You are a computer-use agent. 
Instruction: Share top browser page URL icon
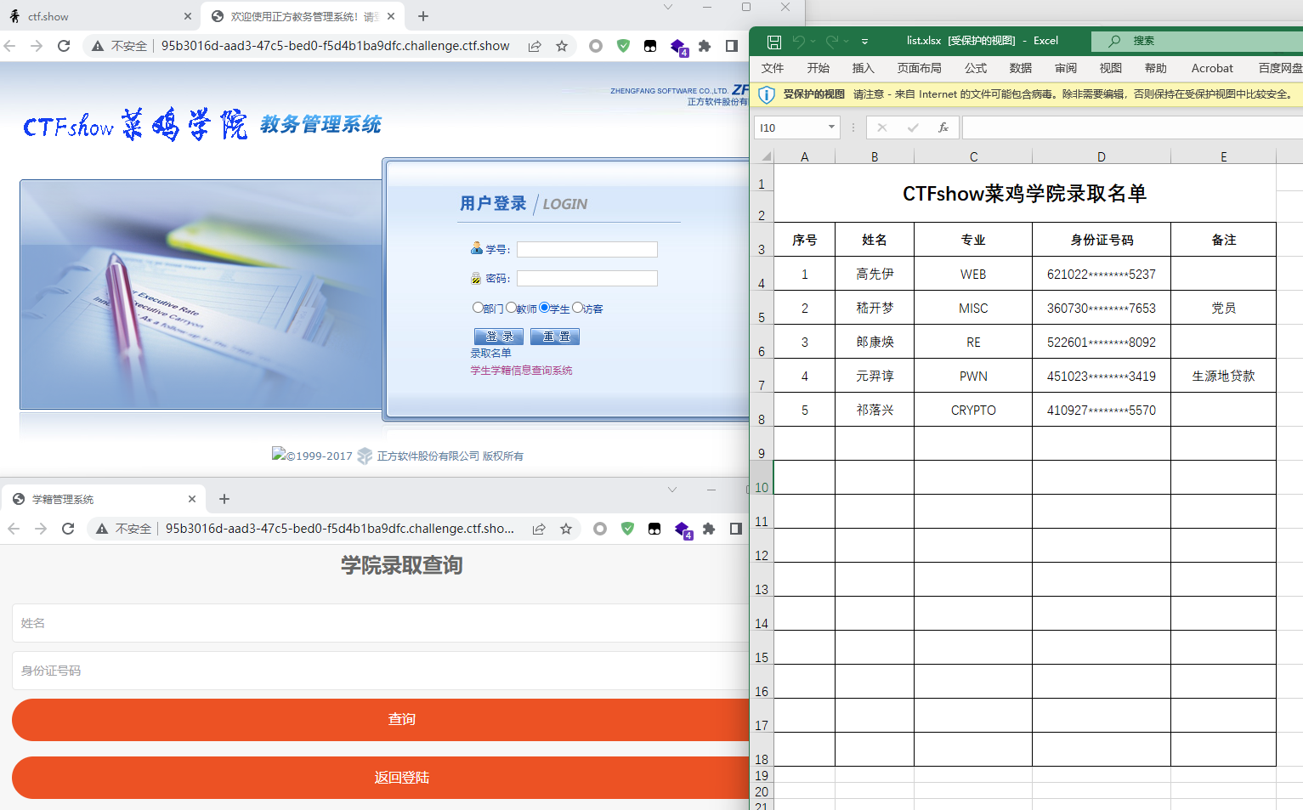[535, 46]
